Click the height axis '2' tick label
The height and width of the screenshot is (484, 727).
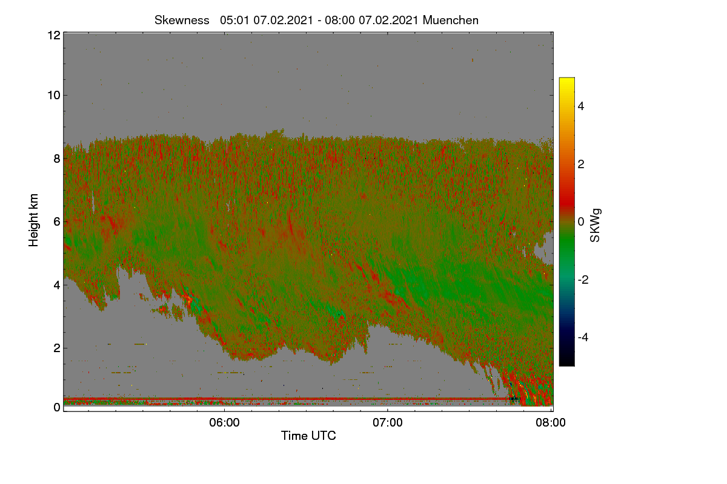[57, 348]
